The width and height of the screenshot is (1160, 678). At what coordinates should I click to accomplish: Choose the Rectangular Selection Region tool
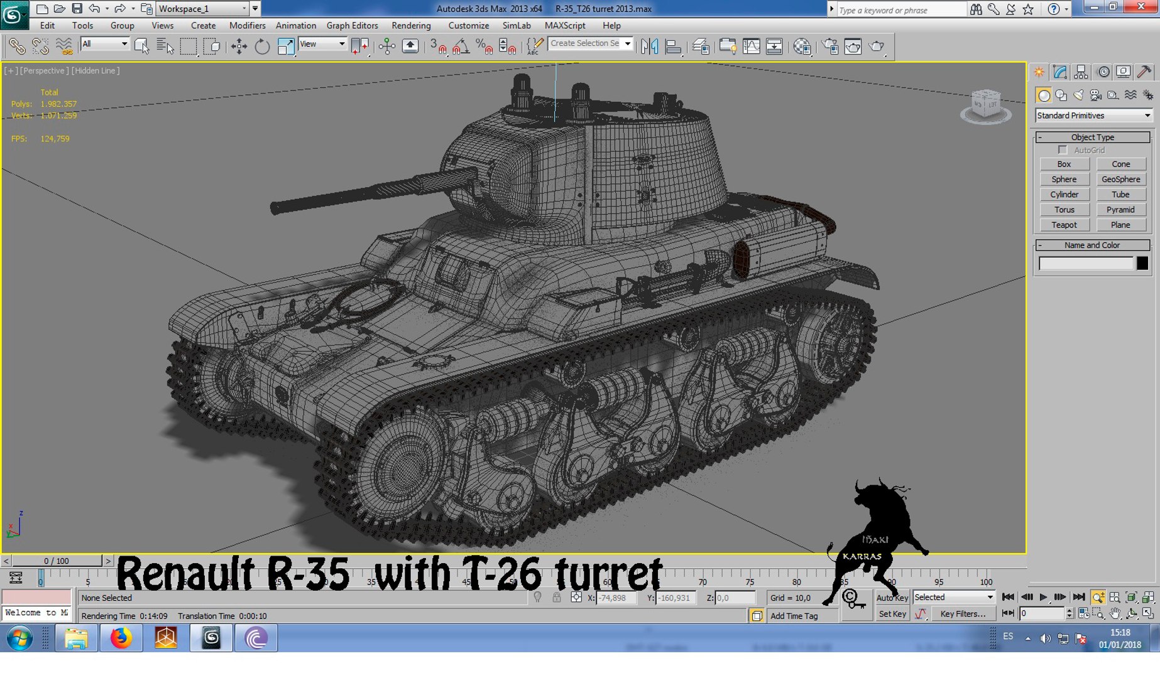coord(188,46)
